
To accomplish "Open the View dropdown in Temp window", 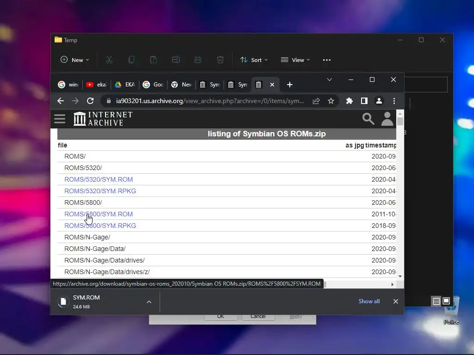I will pyautogui.click(x=295, y=60).
